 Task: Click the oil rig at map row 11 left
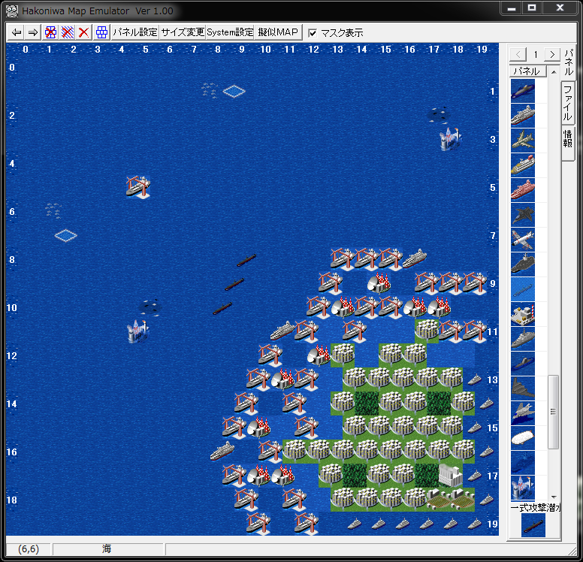[138, 331]
